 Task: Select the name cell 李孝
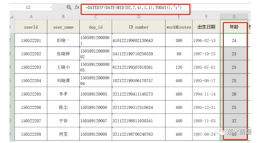[x=63, y=94]
